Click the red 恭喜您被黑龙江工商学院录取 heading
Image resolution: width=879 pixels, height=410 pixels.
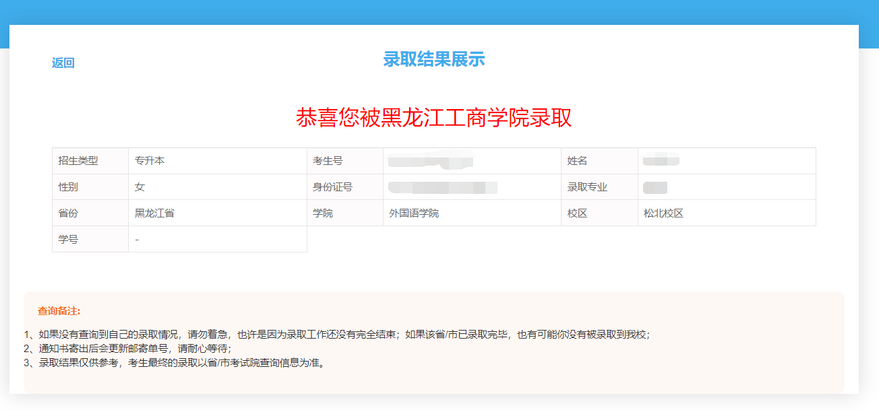[x=434, y=118]
